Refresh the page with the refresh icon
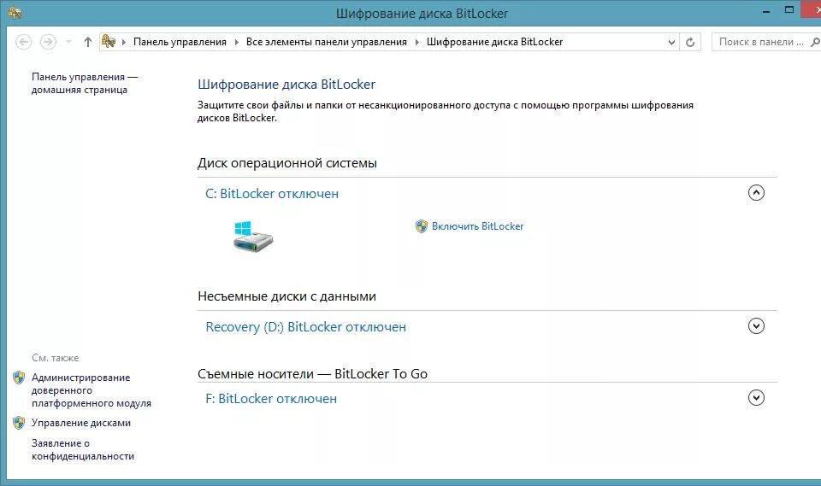The width and height of the screenshot is (821, 486). pos(690,42)
